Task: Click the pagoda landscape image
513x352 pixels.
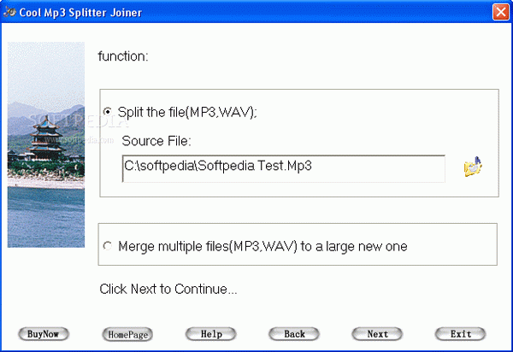Action: point(46,144)
